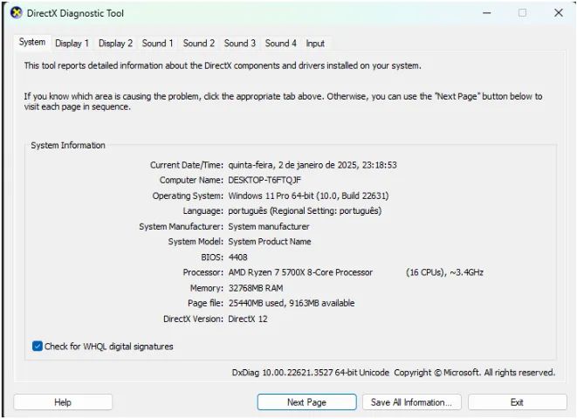Close the DirectX Diagnostic Tool window

click(x=559, y=13)
